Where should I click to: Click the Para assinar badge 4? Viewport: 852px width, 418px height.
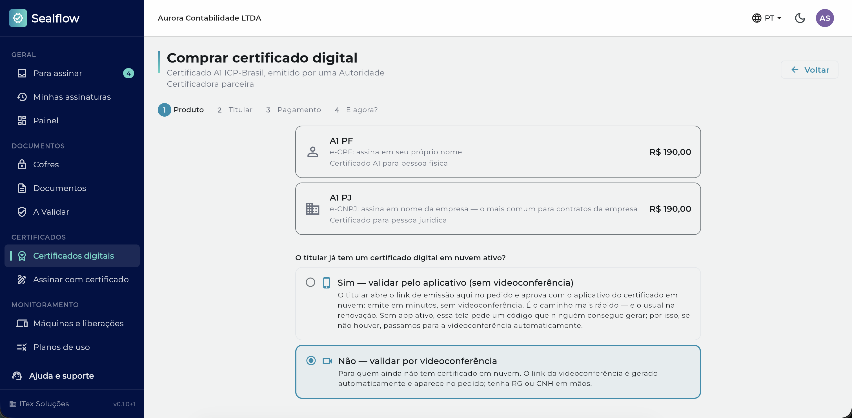click(x=129, y=73)
